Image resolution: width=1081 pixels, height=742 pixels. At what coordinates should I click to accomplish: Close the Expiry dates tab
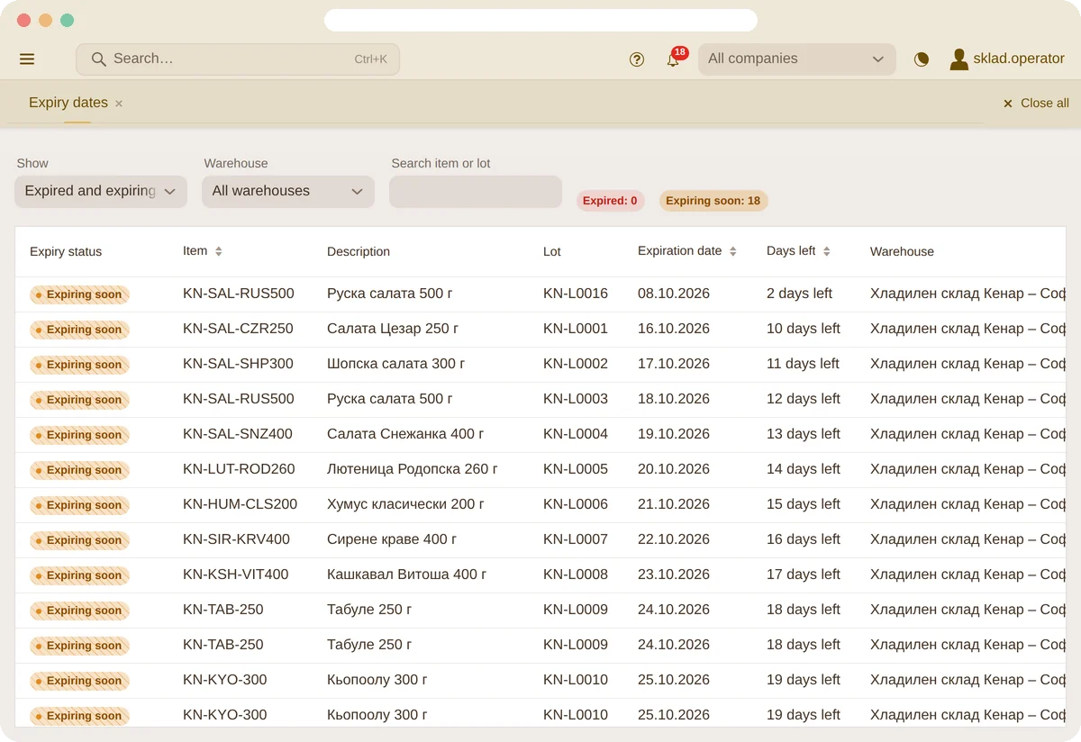pos(119,104)
